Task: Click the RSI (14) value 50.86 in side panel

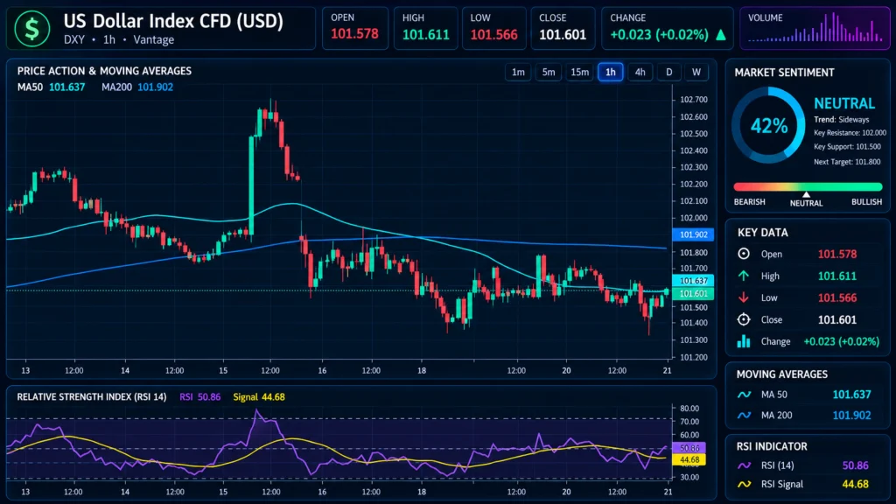Action: click(855, 465)
